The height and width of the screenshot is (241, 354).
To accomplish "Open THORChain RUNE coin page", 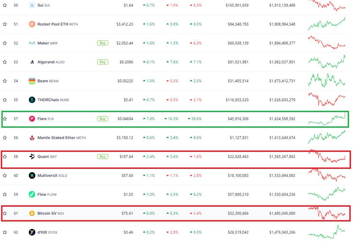I will click(x=53, y=100).
